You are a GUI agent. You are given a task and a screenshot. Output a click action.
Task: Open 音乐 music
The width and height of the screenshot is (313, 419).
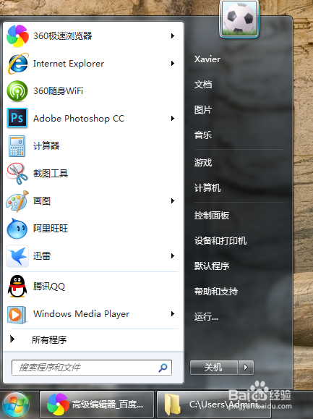point(203,135)
